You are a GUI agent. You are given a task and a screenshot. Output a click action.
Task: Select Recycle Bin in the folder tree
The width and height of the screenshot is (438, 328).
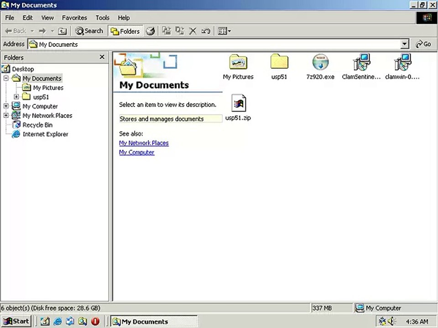click(x=37, y=125)
